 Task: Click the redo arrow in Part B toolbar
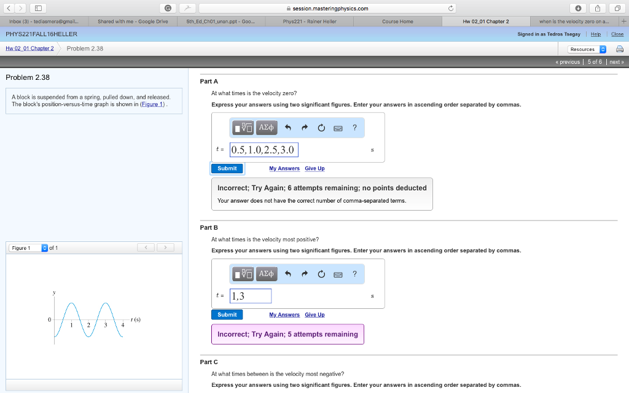pyautogui.click(x=303, y=274)
